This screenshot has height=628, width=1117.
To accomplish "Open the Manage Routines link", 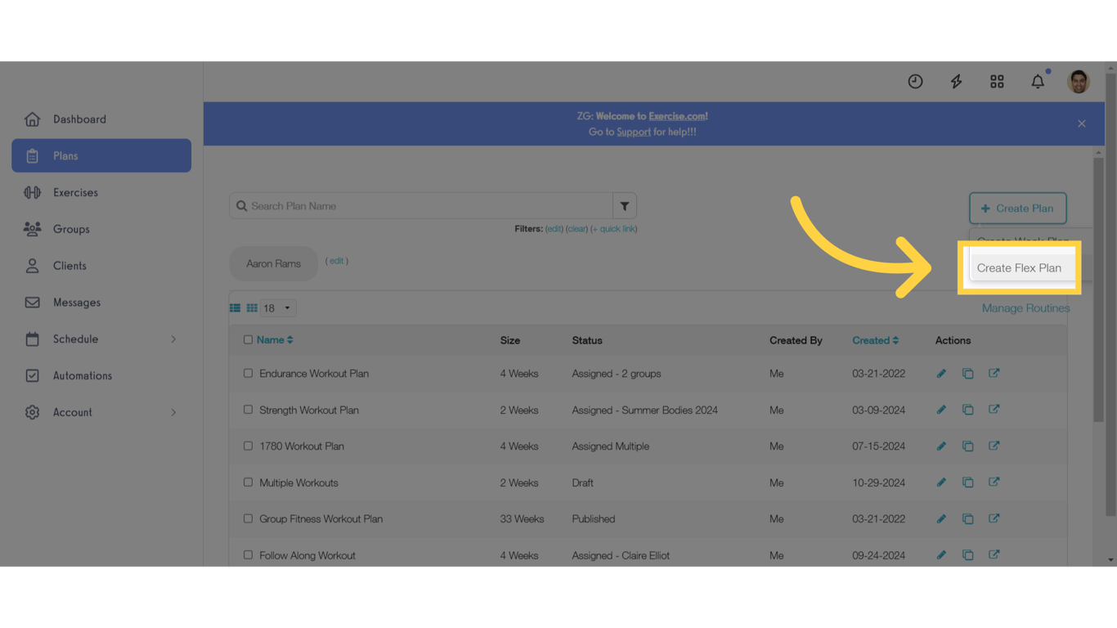I will pyautogui.click(x=1025, y=308).
